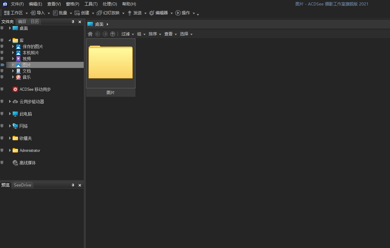
Task: Open the 处理(O) menu
Action: coord(110,4)
